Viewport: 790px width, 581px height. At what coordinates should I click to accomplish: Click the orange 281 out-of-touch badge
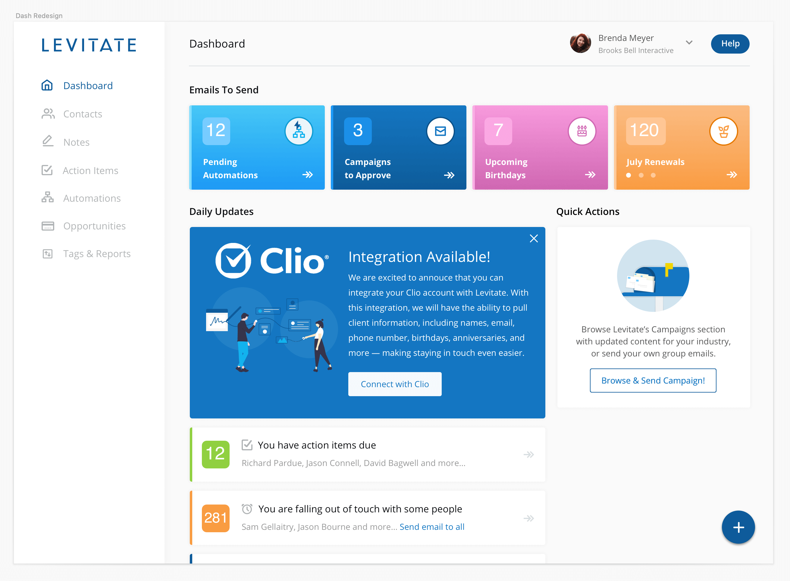216,518
